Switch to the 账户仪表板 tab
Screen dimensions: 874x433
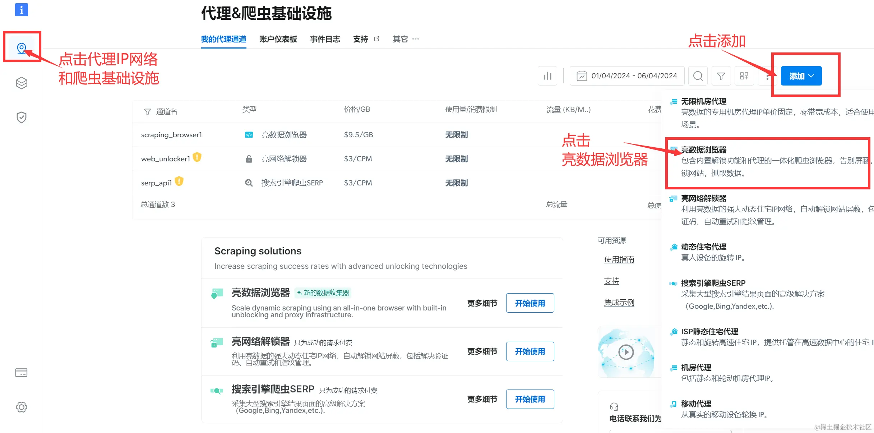tap(278, 39)
